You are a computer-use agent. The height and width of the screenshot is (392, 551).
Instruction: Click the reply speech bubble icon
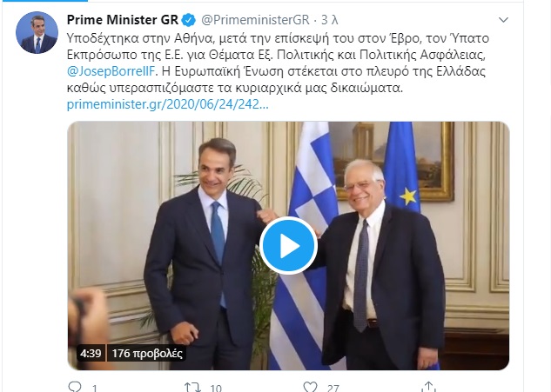[x=75, y=387]
